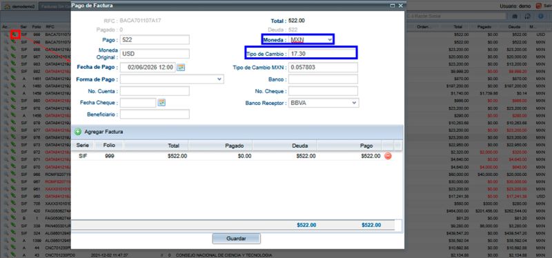Screen dimensions: 552x258
Task: Click the Beneficiario input field
Action: tap(155, 115)
